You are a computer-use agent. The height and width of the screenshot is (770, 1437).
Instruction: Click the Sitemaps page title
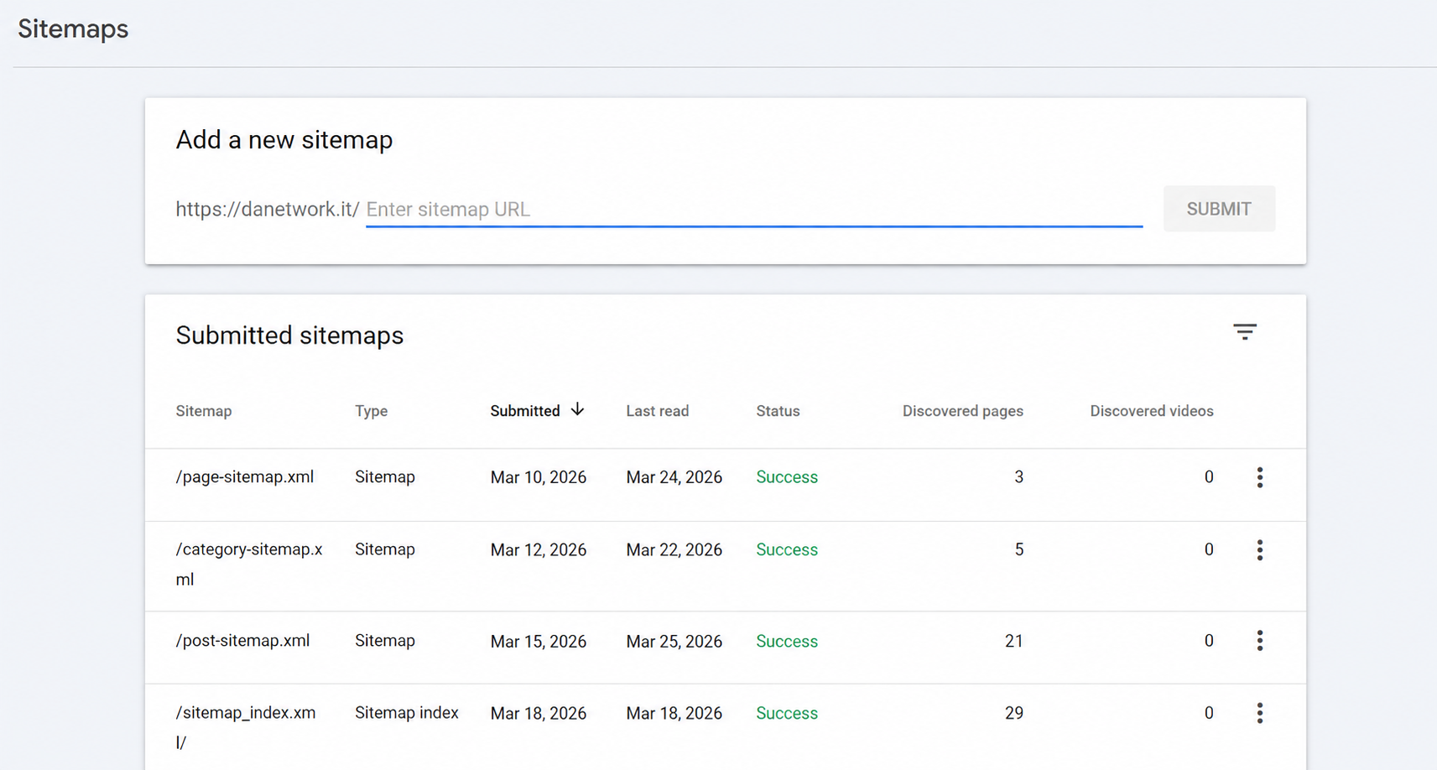[73, 29]
